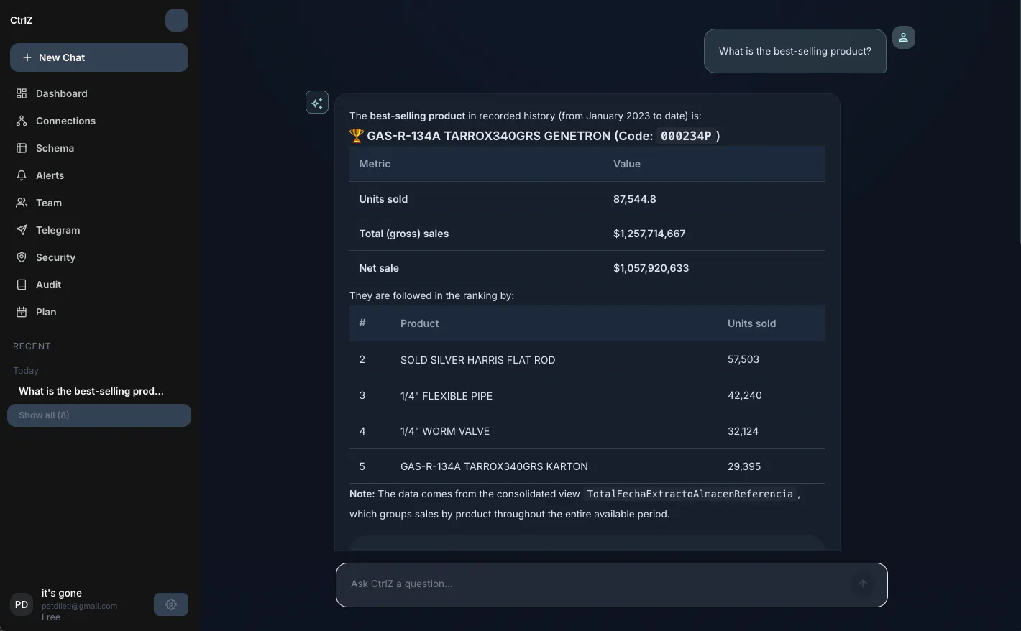This screenshot has width=1021, height=631.
Task: Open the Schema section
Action: pyautogui.click(x=99, y=148)
